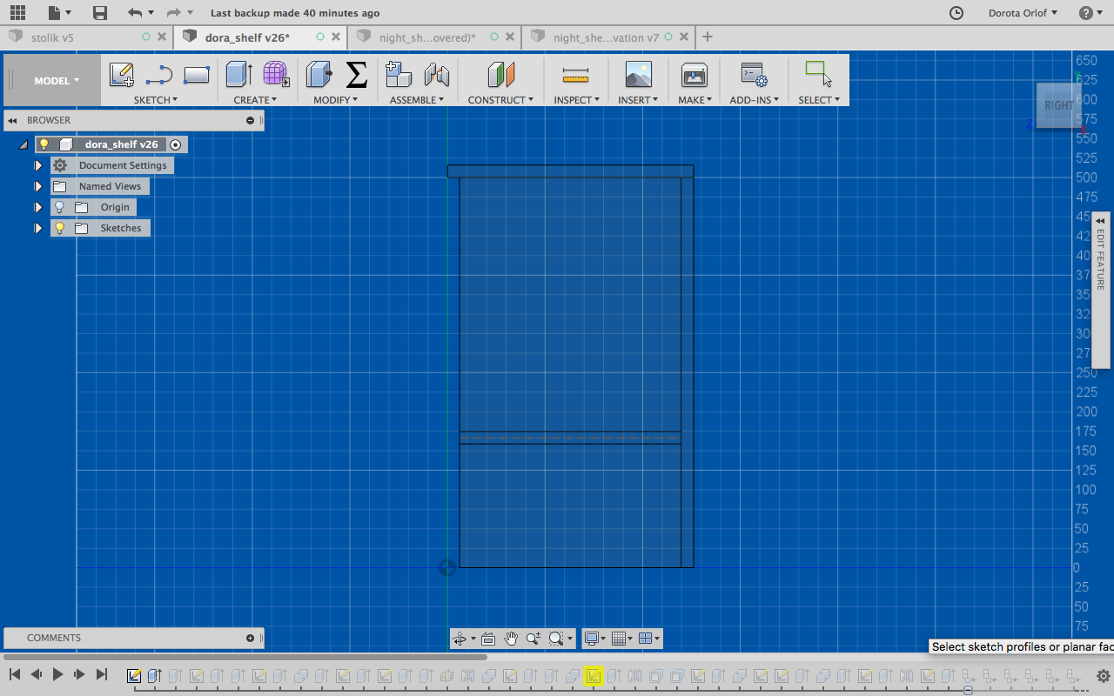The height and width of the screenshot is (696, 1114).
Task: Click the Create Form icon
Action: (276, 75)
